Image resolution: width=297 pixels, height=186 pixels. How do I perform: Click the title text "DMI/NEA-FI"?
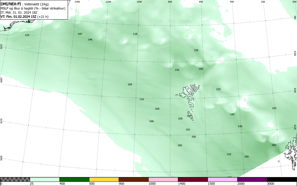click(11, 4)
